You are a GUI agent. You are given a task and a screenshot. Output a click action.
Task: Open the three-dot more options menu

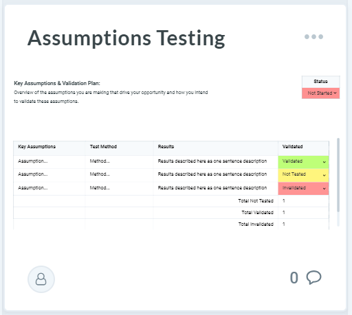pyautogui.click(x=313, y=36)
